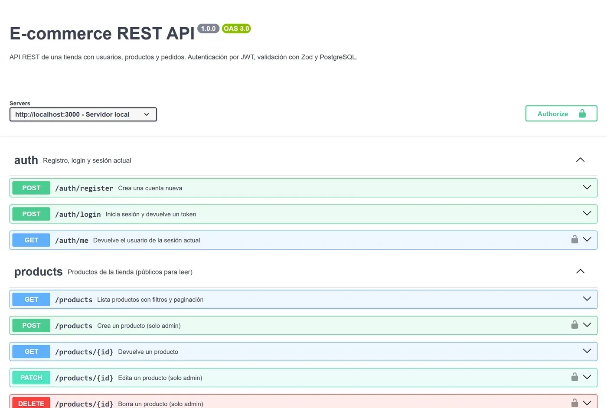Click the /auth/register path

(84, 188)
